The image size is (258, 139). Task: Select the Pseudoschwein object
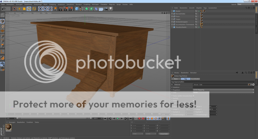click(x=181, y=27)
